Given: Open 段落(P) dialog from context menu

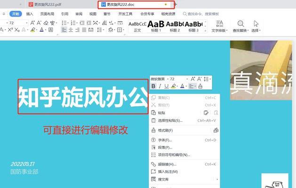Looking at the screenshot, I should [185, 148].
